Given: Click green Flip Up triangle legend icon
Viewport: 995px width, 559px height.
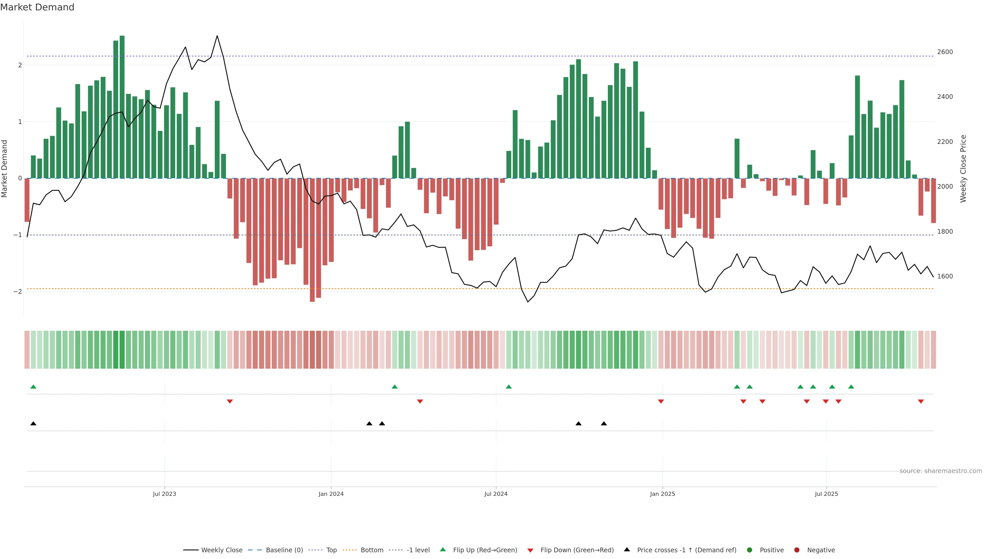Looking at the screenshot, I should [x=443, y=549].
